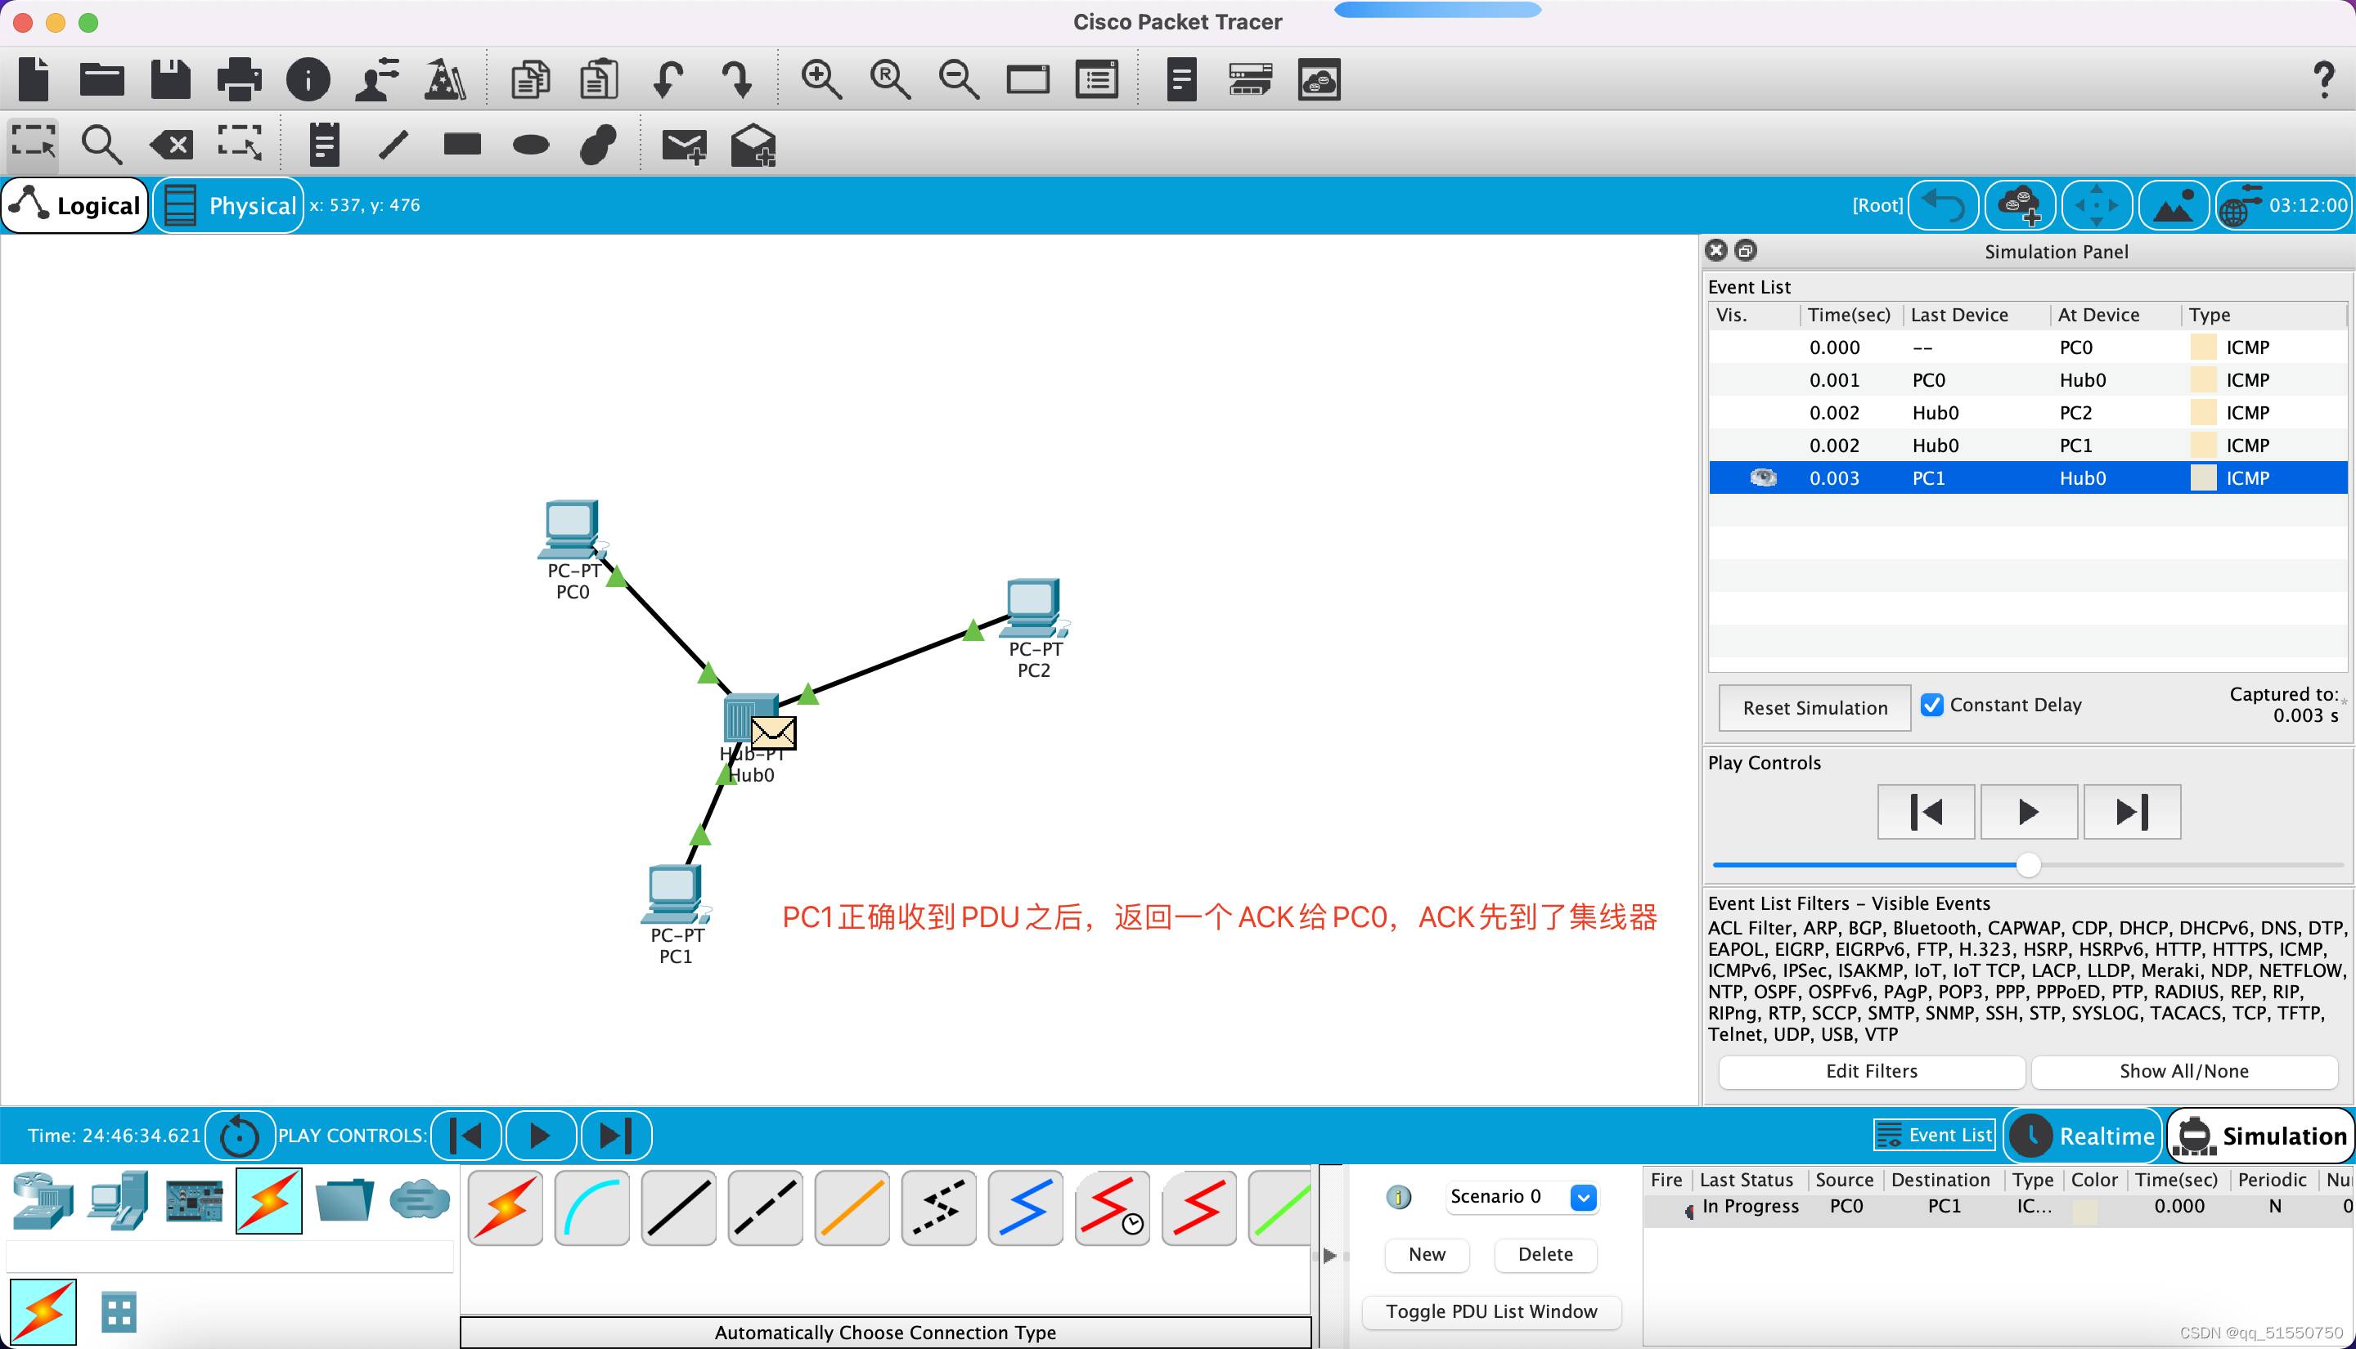The width and height of the screenshot is (2356, 1349).
Task: Choose End Devices category icon
Action: pos(118,1201)
